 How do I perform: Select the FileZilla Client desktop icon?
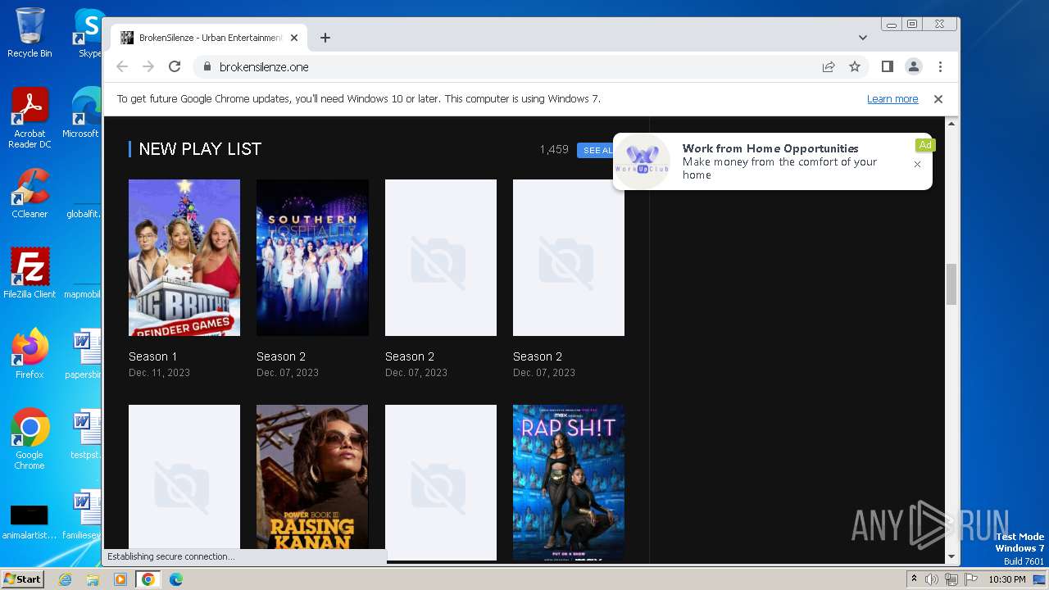pyautogui.click(x=30, y=273)
